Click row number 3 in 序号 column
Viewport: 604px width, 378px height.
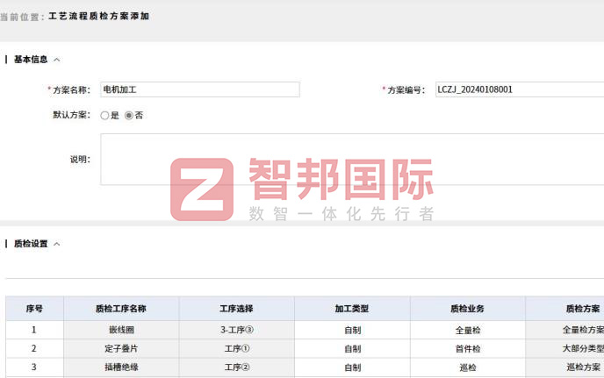(x=34, y=367)
